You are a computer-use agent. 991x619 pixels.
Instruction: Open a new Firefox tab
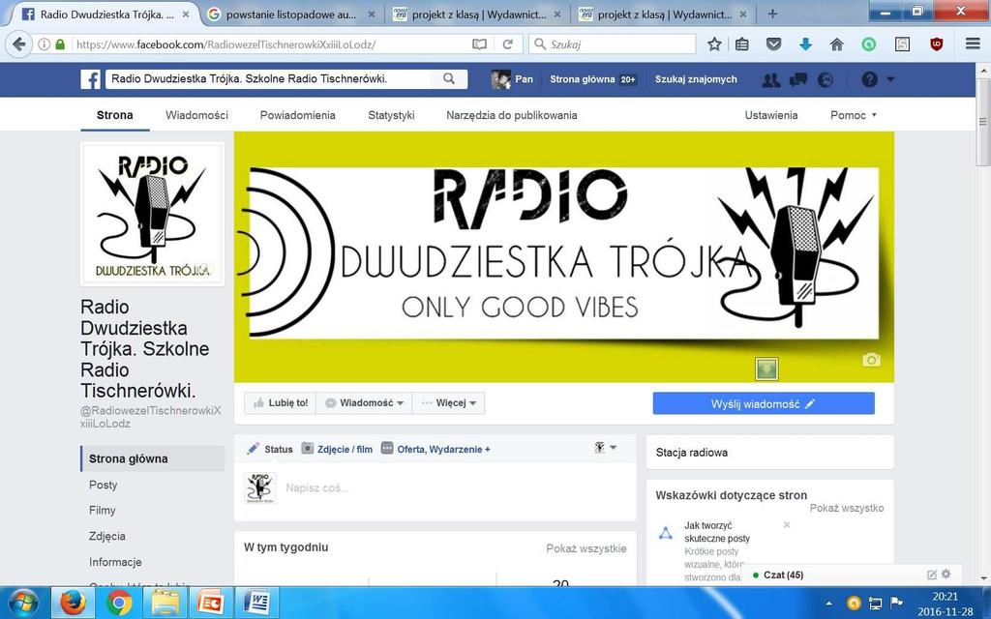tap(772, 14)
